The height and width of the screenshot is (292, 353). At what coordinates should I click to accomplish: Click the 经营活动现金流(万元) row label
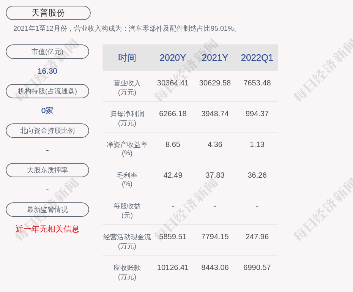point(127,241)
